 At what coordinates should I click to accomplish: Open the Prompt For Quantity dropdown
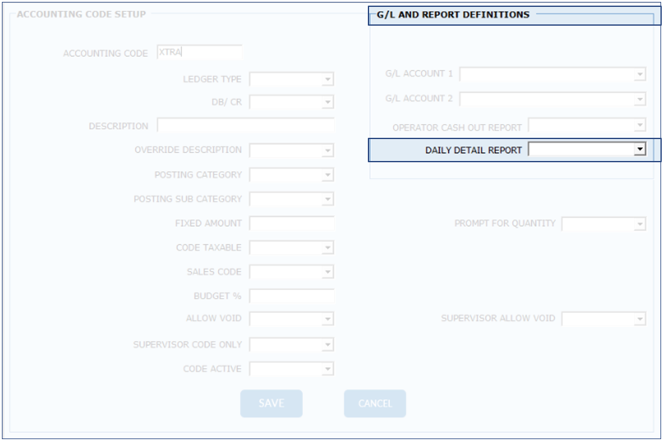[x=639, y=224]
